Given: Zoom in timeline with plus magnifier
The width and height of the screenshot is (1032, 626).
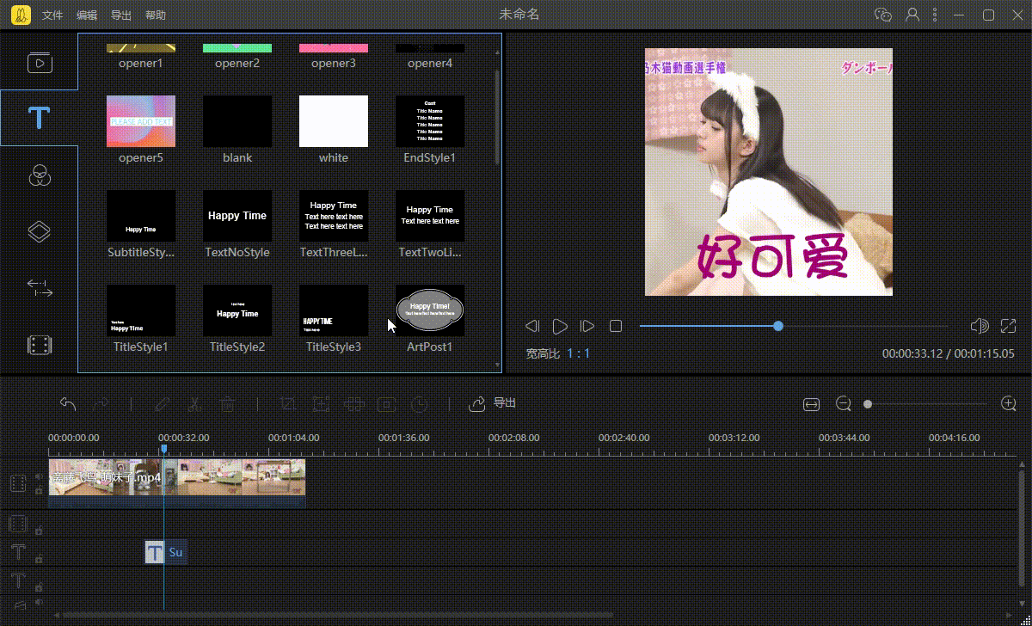Looking at the screenshot, I should tap(1006, 402).
